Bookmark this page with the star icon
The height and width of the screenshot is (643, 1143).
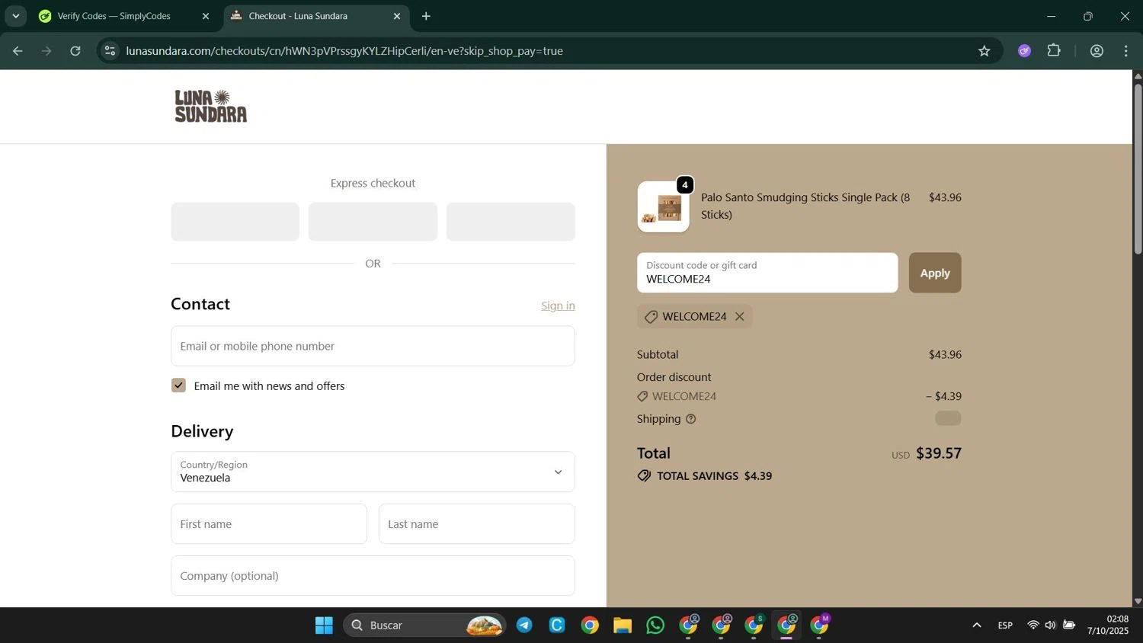pyautogui.click(x=985, y=51)
